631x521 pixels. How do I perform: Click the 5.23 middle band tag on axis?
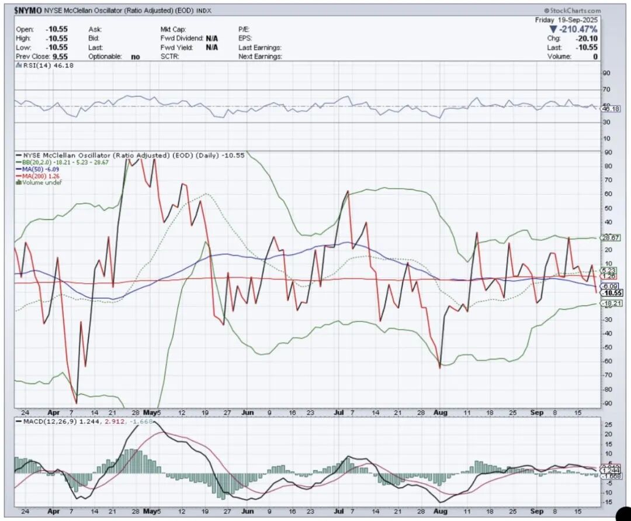[608, 270]
